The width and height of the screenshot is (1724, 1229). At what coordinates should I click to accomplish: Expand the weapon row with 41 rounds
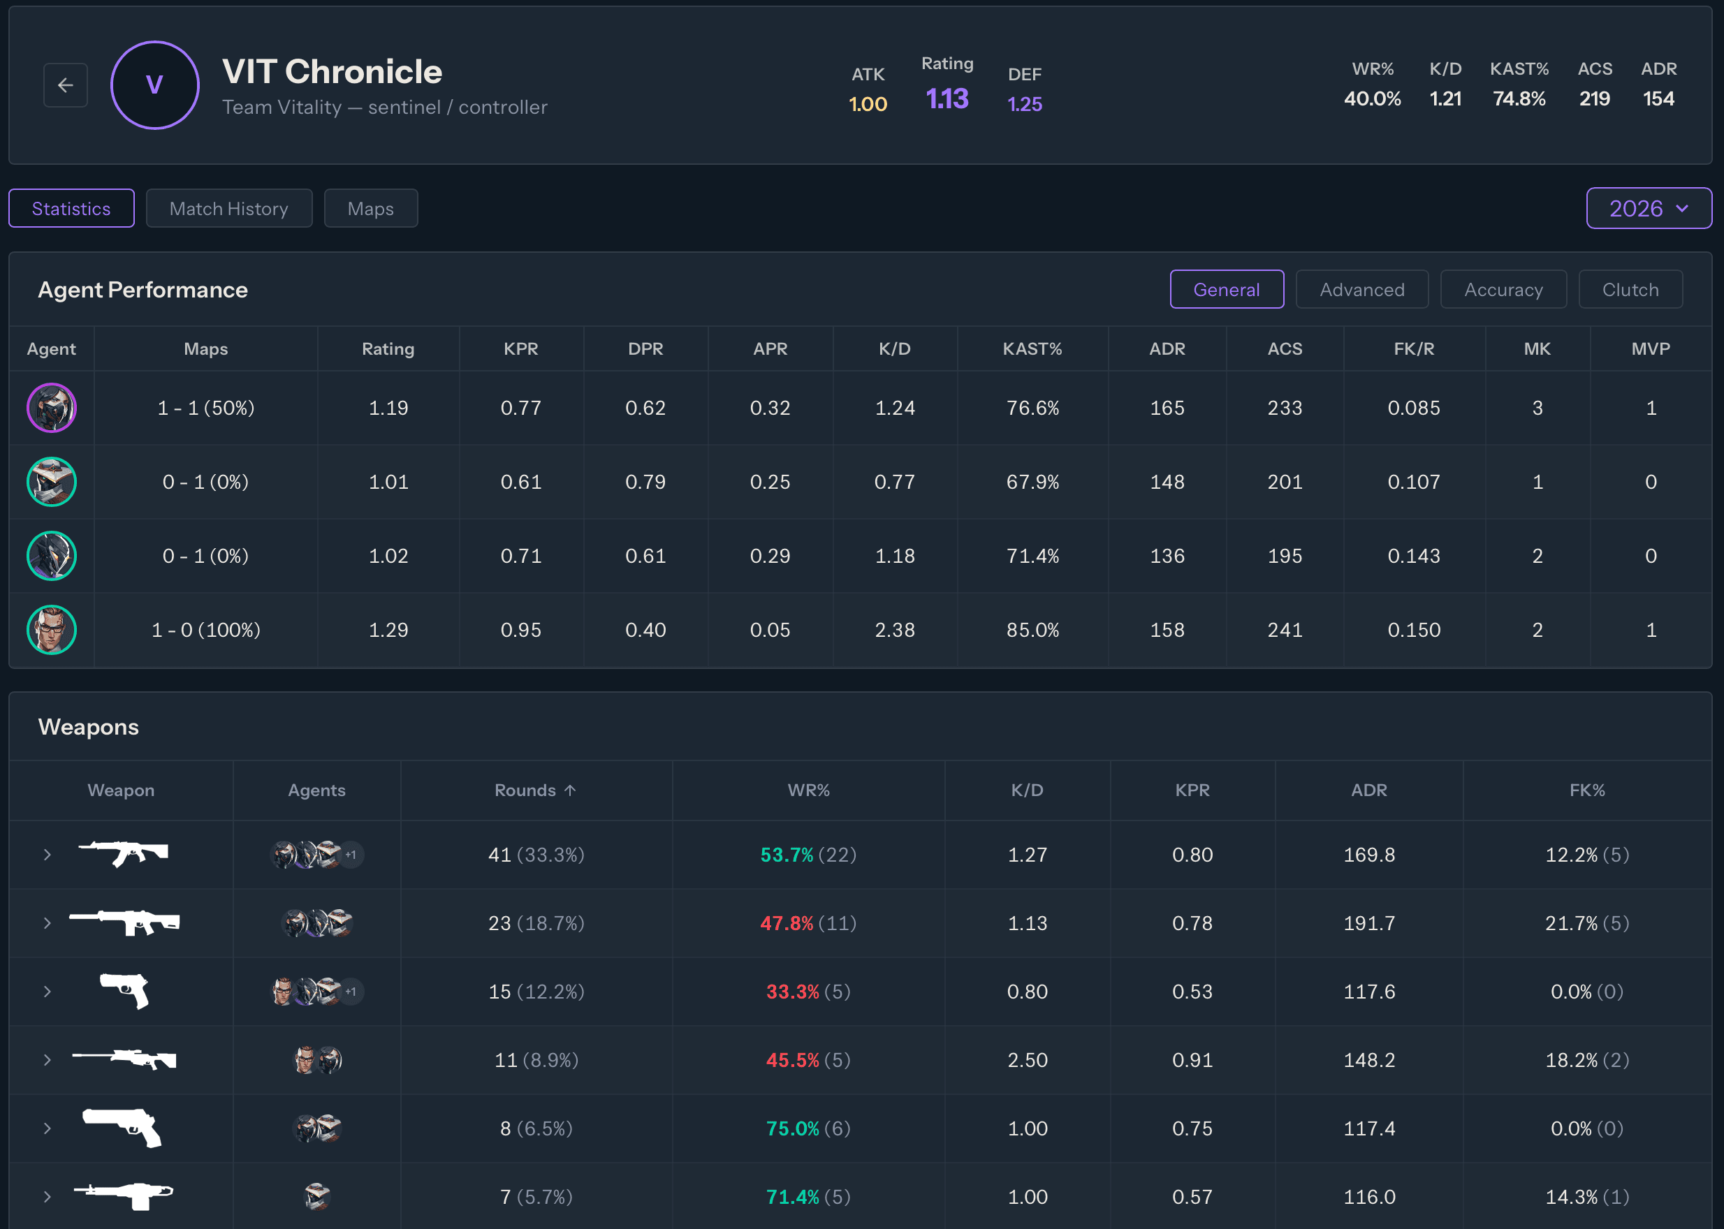click(47, 855)
